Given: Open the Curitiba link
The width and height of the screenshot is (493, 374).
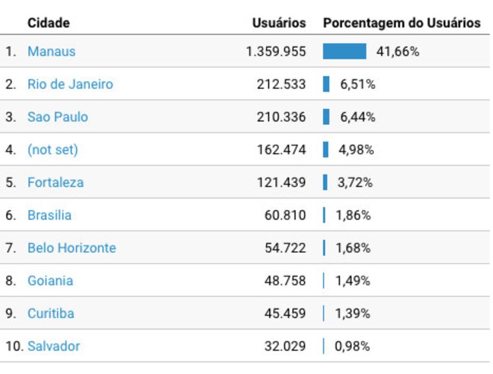Looking at the screenshot, I should tap(51, 313).
